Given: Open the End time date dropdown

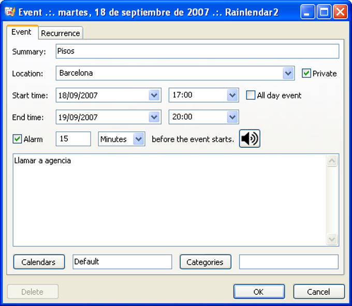Looking at the screenshot, I should (x=154, y=117).
